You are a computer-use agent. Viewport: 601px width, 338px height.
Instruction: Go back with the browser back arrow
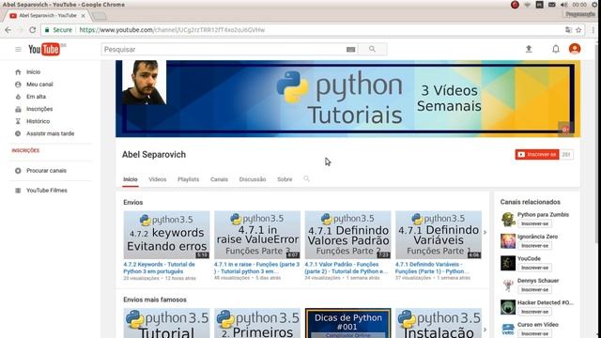click(8, 30)
